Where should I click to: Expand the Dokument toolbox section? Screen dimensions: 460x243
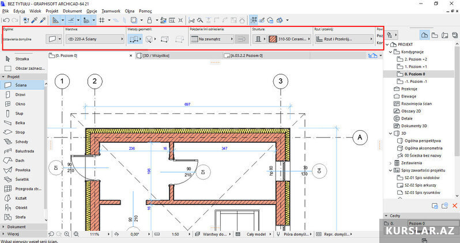click(17, 227)
